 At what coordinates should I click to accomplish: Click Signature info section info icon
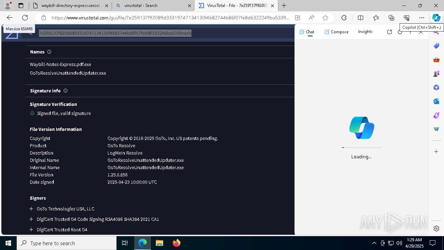66,91
